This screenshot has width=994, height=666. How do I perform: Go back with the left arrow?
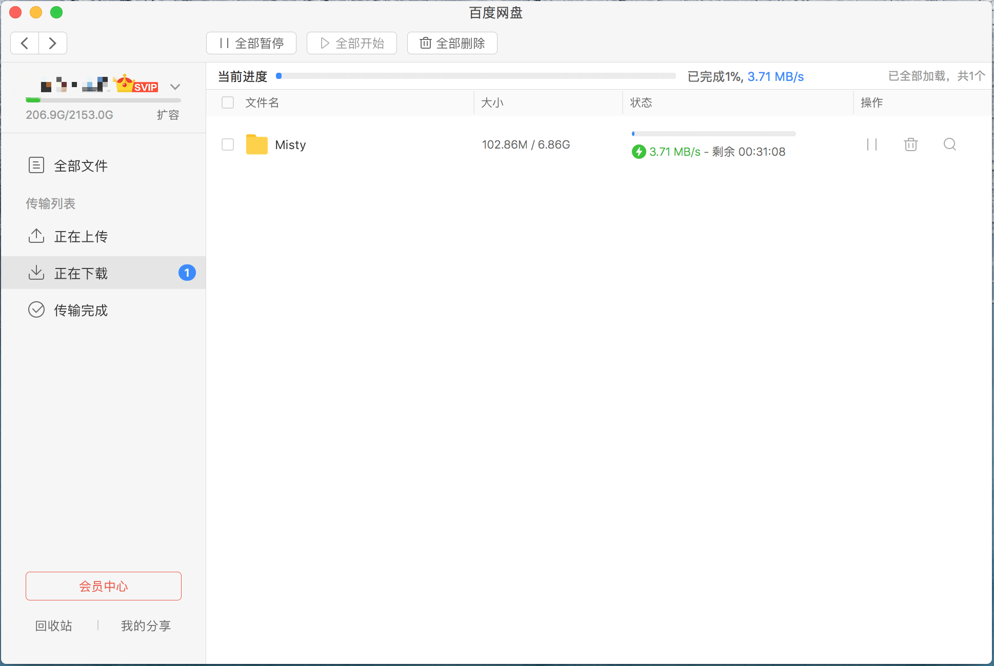pyautogui.click(x=25, y=43)
